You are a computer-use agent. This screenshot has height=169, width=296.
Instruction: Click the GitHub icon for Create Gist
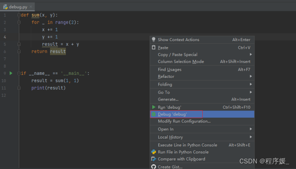154,167
